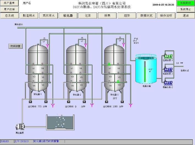Click the 软化器-1 tank vessel
This screenshot has height=145, width=195.
pos(38,68)
